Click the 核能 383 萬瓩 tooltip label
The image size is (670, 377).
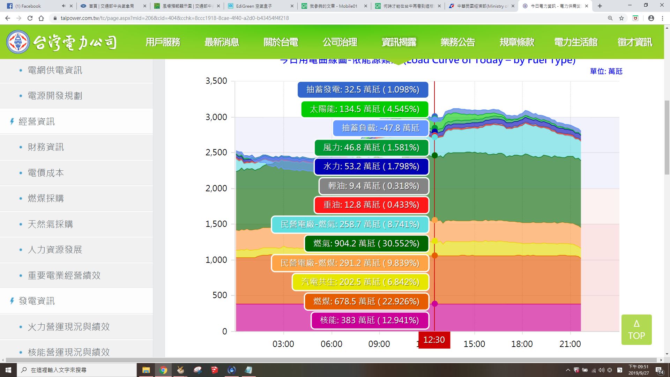(x=370, y=320)
